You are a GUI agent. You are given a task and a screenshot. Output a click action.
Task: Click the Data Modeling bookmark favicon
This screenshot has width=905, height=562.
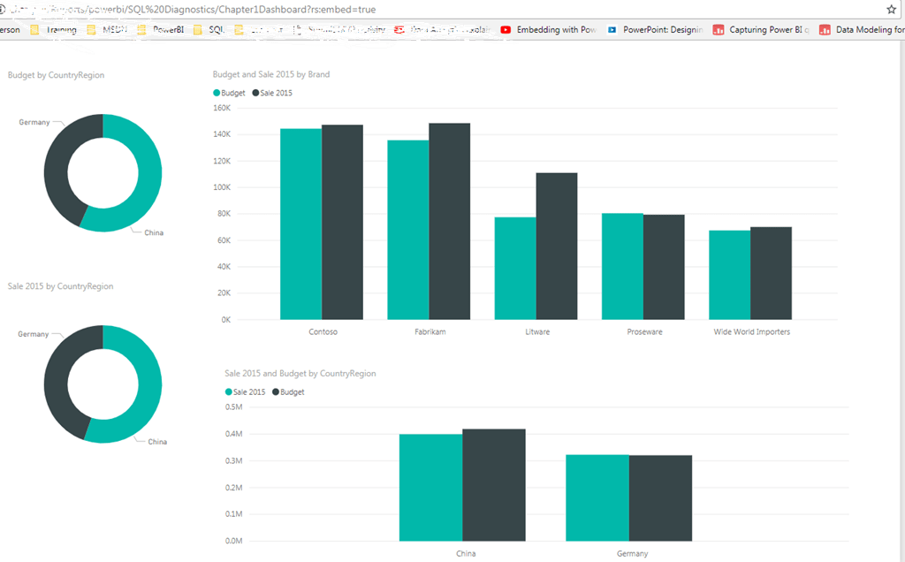(825, 29)
